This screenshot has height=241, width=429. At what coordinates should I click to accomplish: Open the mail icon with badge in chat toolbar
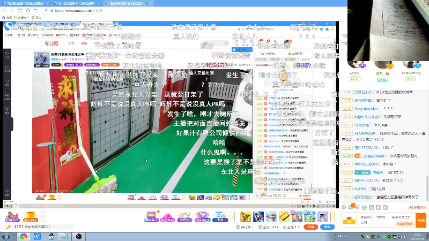pos(351,207)
